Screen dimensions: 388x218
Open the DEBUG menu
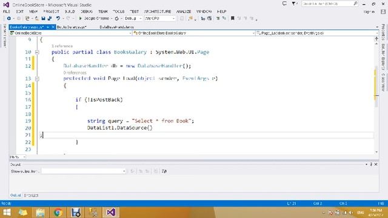(x=87, y=12)
